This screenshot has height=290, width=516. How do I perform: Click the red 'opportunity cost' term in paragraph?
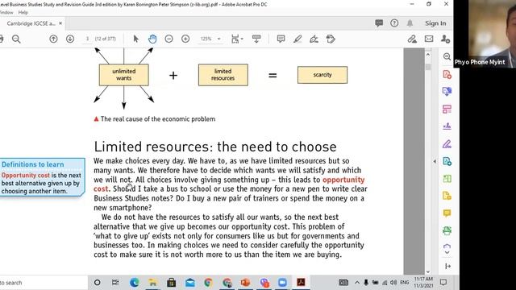(343, 180)
